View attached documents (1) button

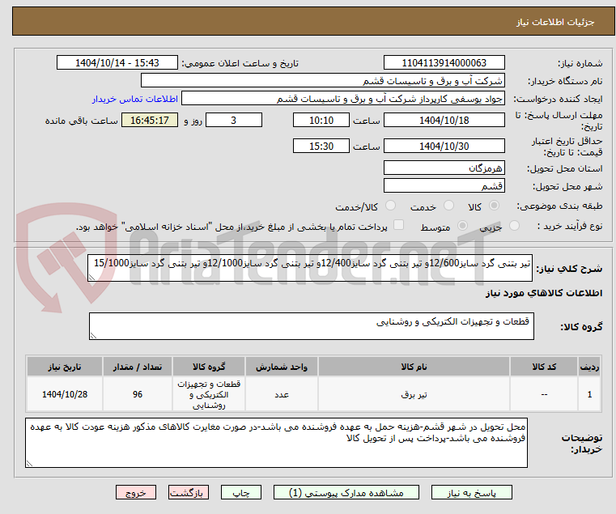click(346, 492)
